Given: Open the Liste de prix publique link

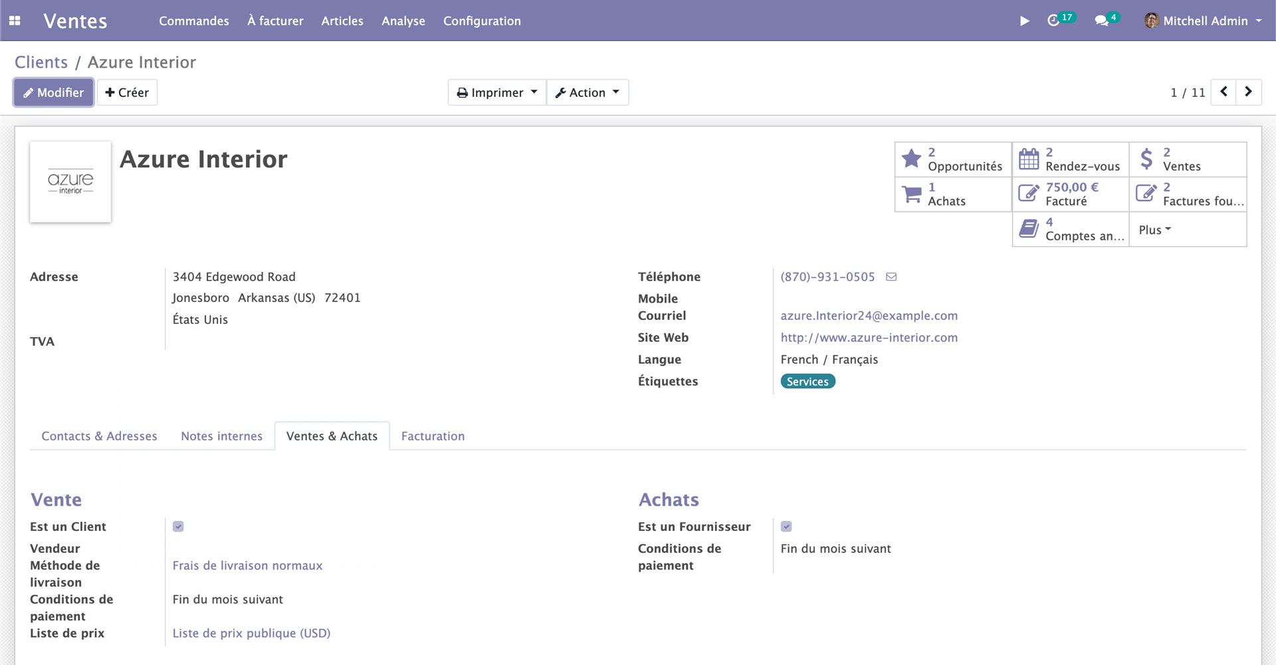Looking at the screenshot, I should pos(251,632).
